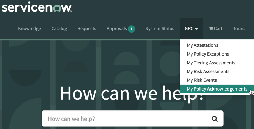Select My Policy Acknowledgements
The height and width of the screenshot is (129, 254).
coord(217,89)
